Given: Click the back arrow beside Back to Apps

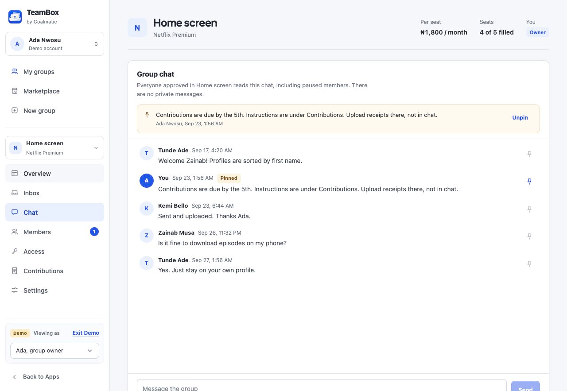Looking at the screenshot, I should (14, 377).
